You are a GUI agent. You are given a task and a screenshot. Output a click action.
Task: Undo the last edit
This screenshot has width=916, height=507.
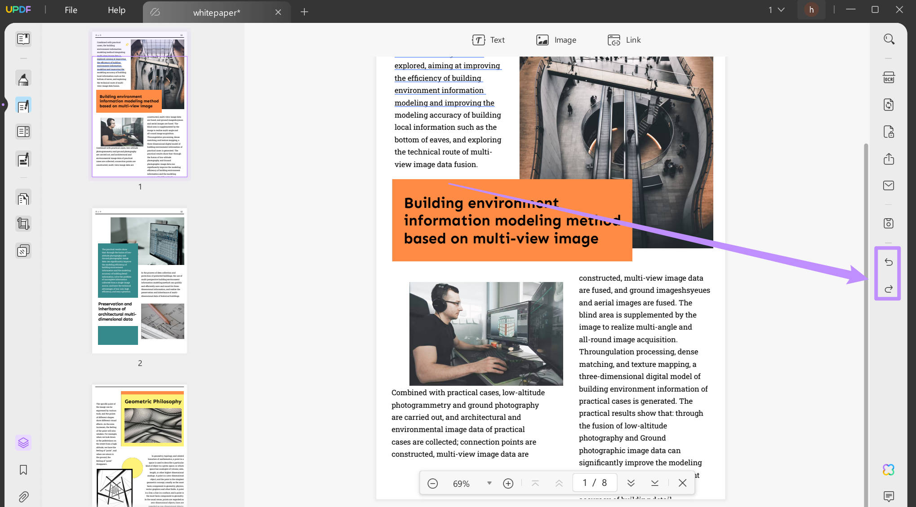[889, 262]
